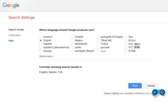The width and height of the screenshot is (168, 102).
Task: Choose Tiếng Việt language option
Action: [x=98, y=40]
